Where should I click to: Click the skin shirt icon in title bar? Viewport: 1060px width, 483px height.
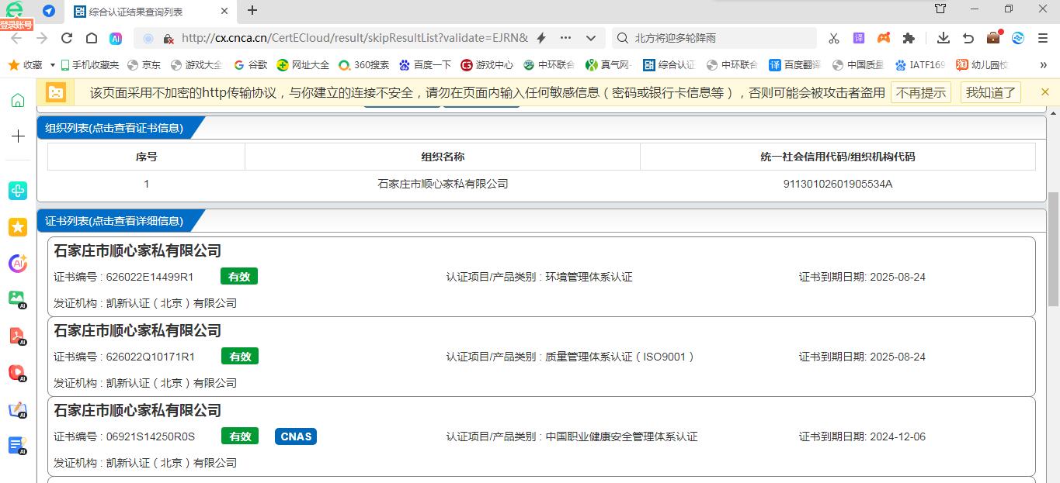940,9
